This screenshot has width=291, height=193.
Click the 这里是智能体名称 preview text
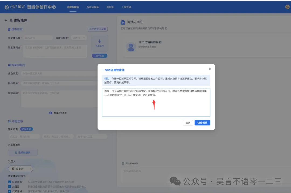pos(150,42)
